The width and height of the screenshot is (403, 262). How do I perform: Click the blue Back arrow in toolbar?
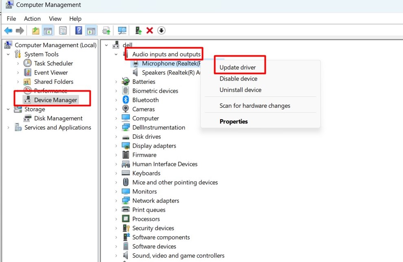8,31
